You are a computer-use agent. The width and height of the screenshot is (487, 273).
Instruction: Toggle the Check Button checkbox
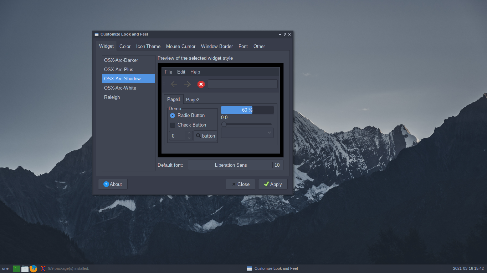[173, 125]
